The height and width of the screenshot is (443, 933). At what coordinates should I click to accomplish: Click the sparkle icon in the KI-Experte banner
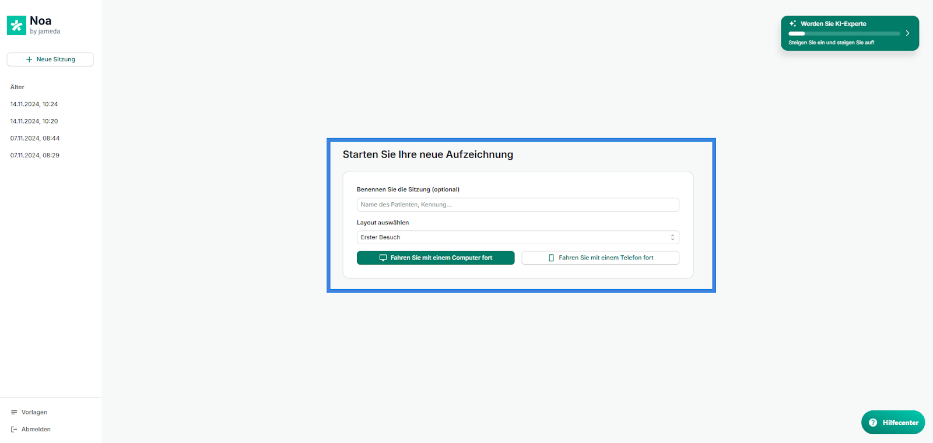(792, 24)
